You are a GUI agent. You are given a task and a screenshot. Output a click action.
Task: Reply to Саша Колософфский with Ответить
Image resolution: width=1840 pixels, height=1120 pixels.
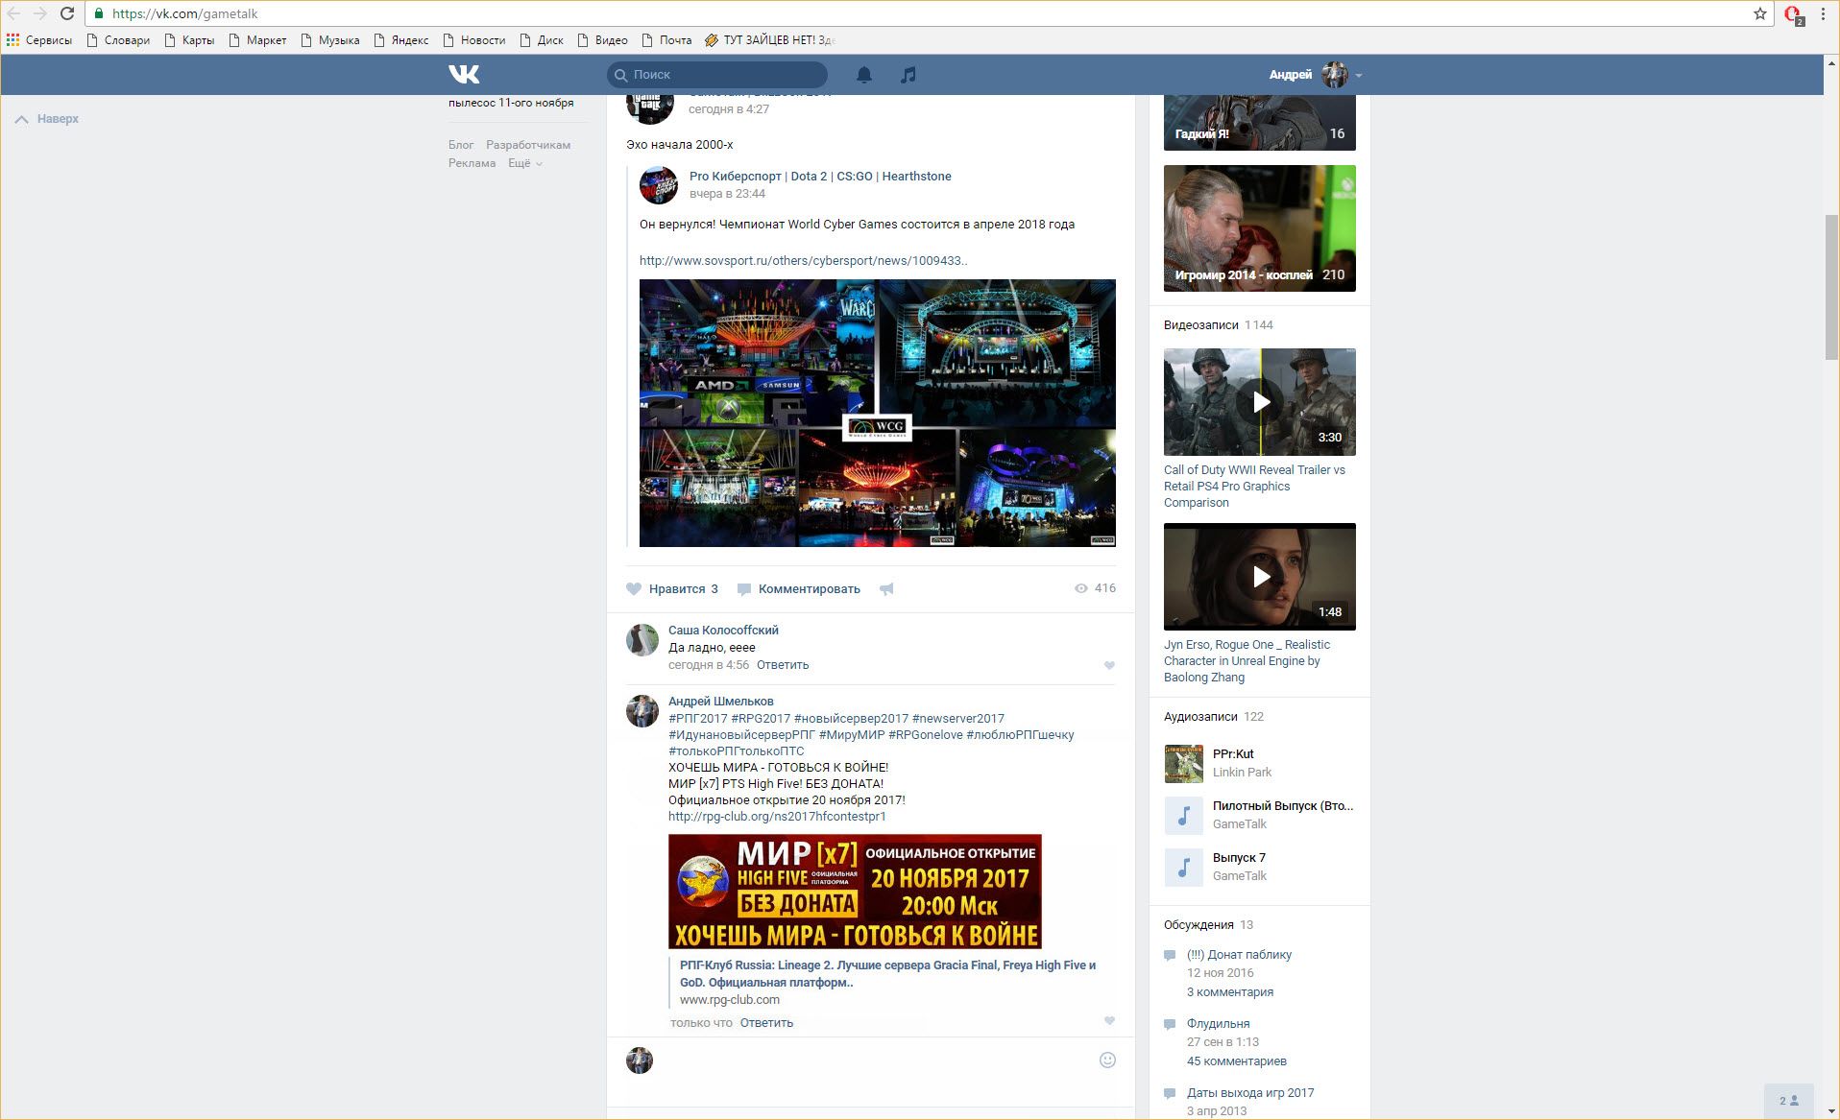pos(783,665)
